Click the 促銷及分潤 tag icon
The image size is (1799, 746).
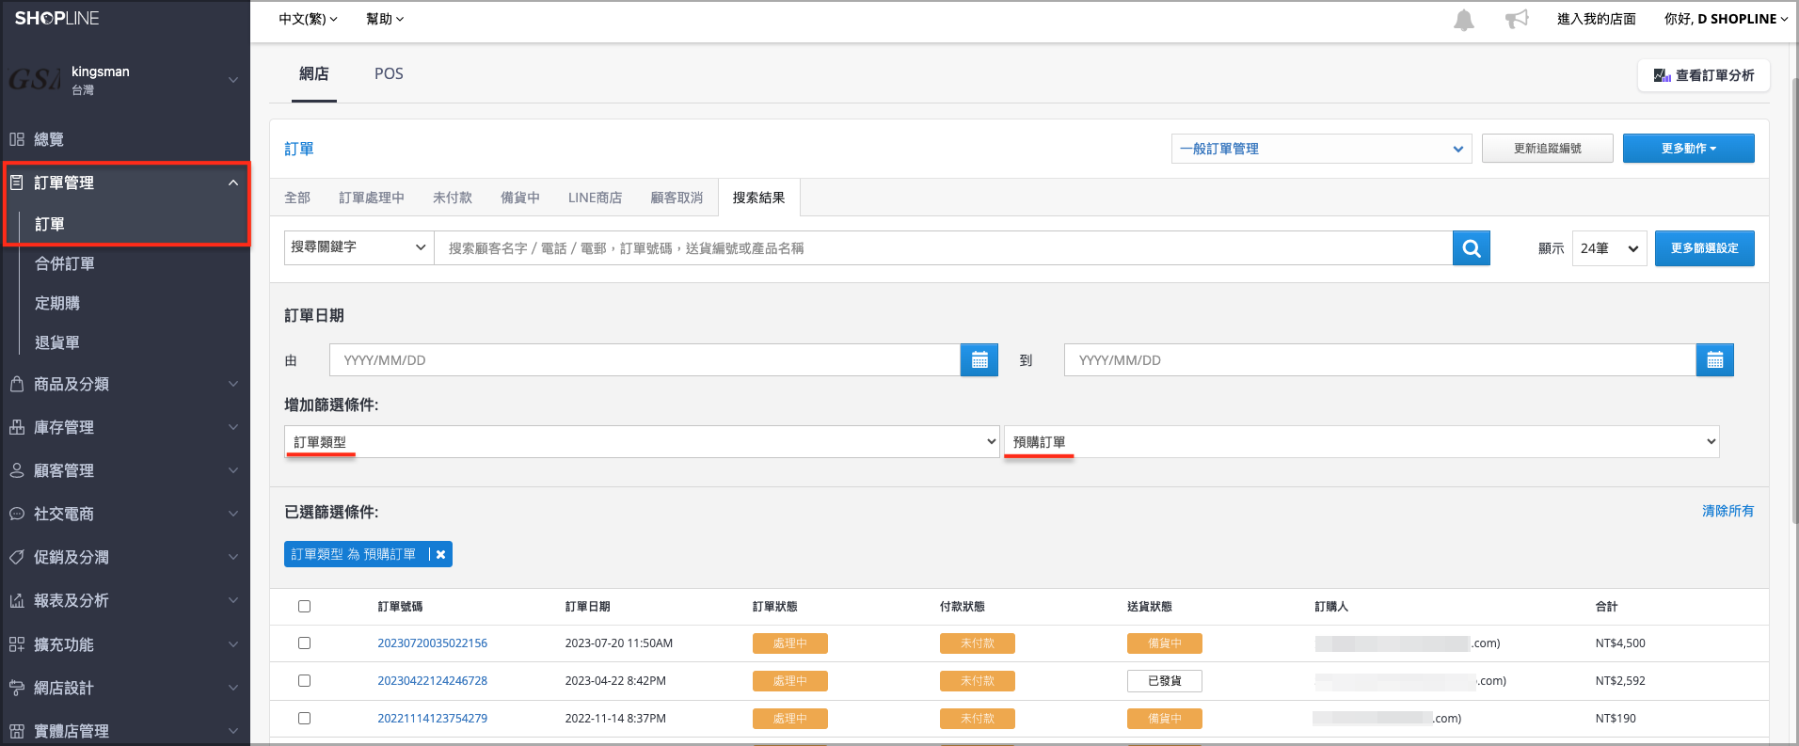coord(17,557)
